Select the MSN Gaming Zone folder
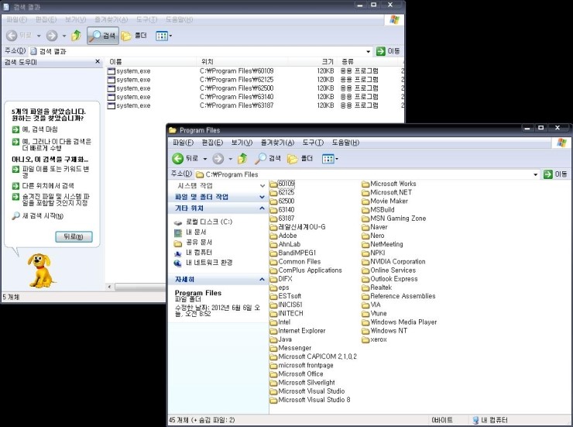 click(x=394, y=219)
